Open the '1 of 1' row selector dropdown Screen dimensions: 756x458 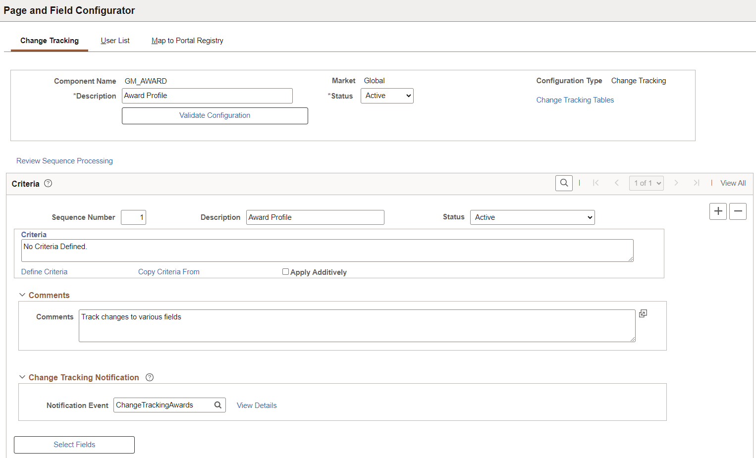click(647, 183)
